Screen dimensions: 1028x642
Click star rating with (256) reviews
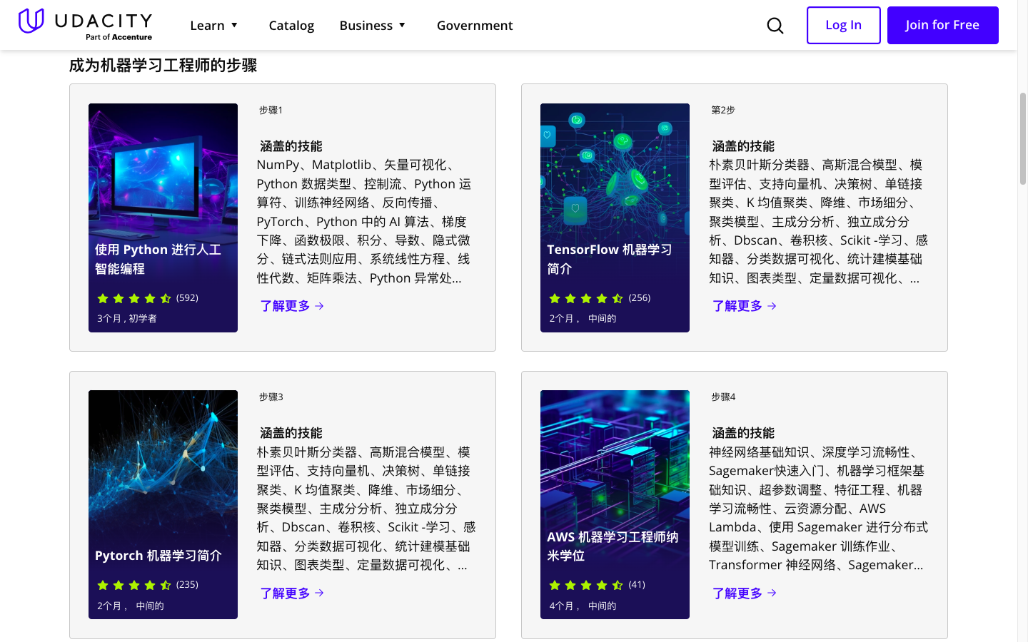(x=599, y=298)
